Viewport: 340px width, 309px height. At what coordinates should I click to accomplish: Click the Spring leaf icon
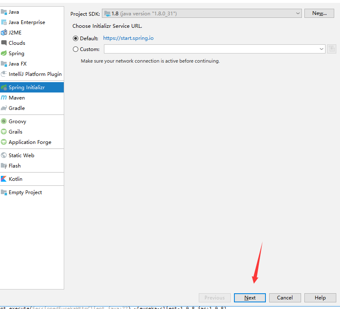[x=4, y=53]
